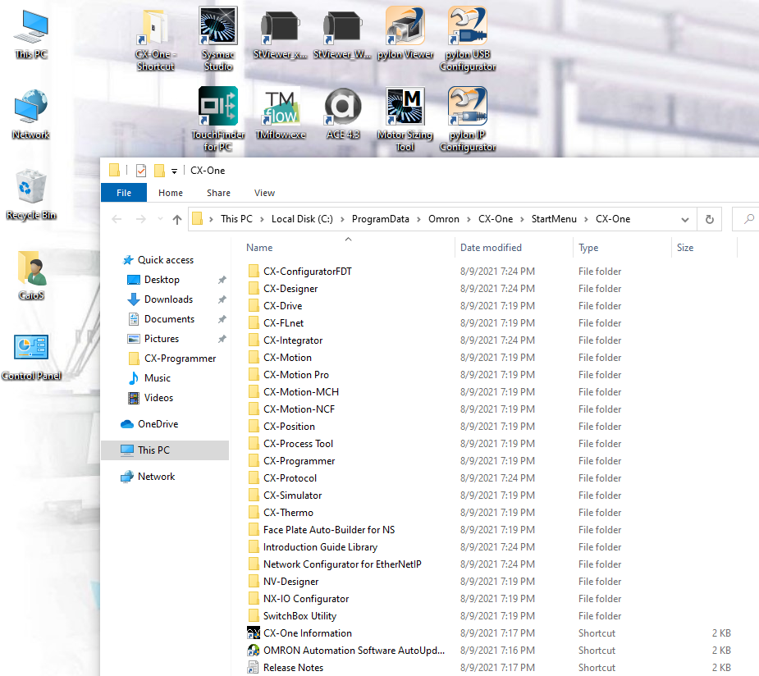Viewport: 759px width, 676px height.
Task: Expand chevron after Local Disk (C:)
Action: tap(342, 219)
